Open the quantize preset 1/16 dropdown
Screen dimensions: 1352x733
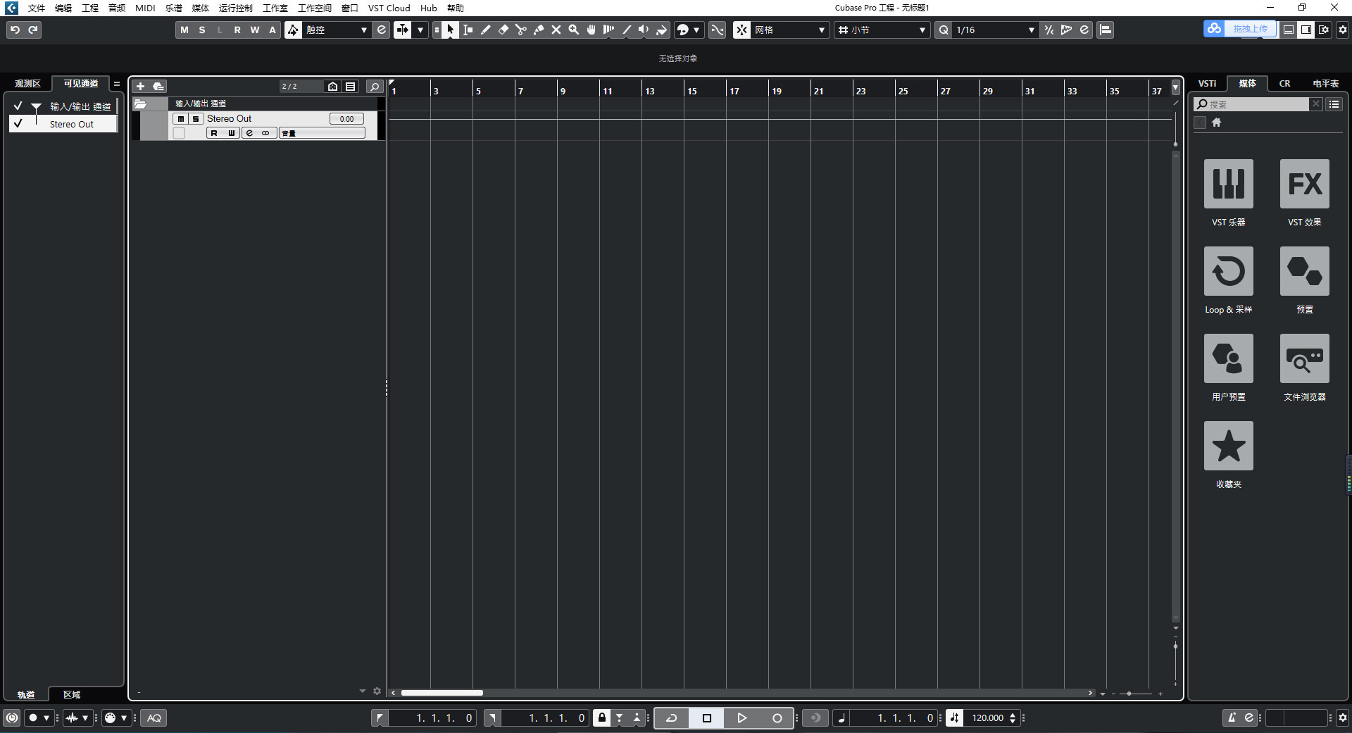click(x=995, y=30)
